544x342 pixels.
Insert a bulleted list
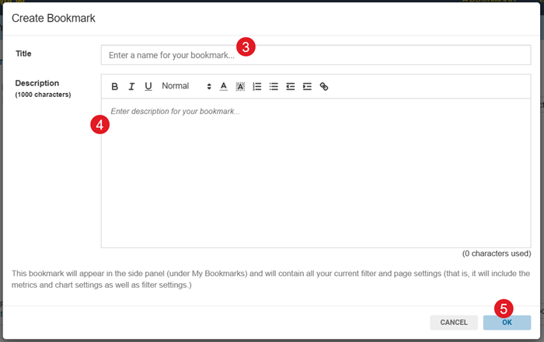[274, 86]
